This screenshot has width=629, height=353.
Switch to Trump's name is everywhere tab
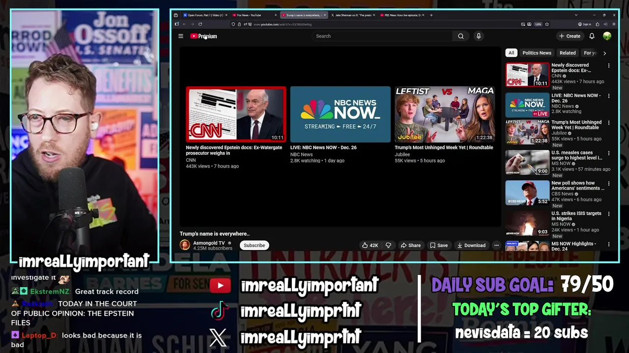[x=303, y=15]
